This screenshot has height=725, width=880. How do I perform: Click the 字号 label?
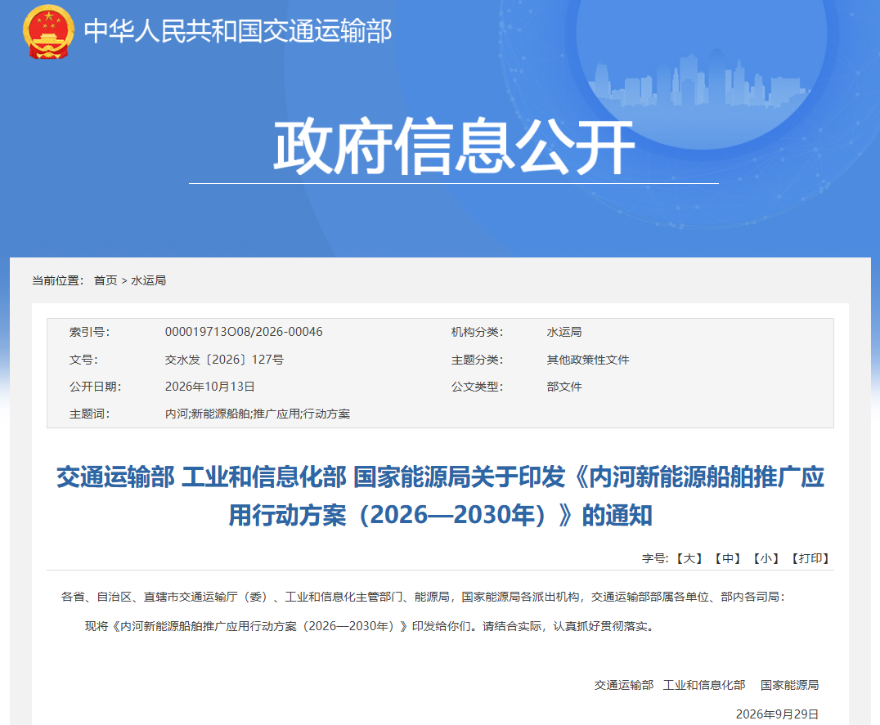tap(655, 558)
